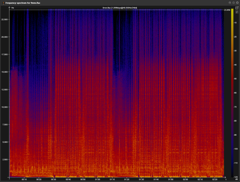Click the '-120' dB scale label
The width and height of the screenshot is (240, 182).
pos(236,177)
